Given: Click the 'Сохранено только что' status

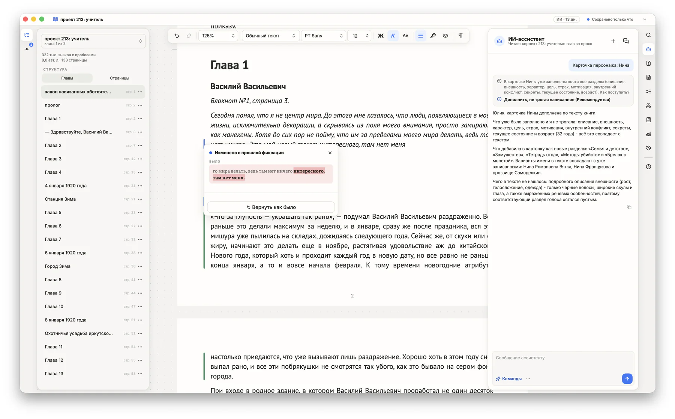Looking at the screenshot, I should [x=610, y=20].
